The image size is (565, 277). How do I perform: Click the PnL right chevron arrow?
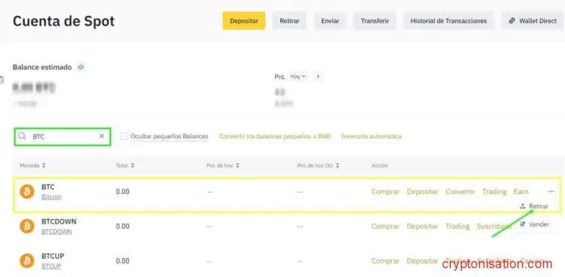pyautogui.click(x=318, y=77)
